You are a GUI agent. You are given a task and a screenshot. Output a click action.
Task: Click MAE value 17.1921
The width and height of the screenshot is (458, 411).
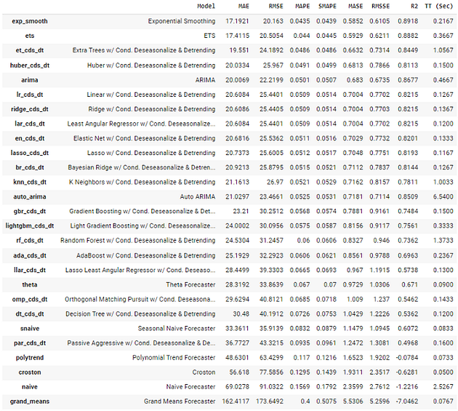pos(237,21)
